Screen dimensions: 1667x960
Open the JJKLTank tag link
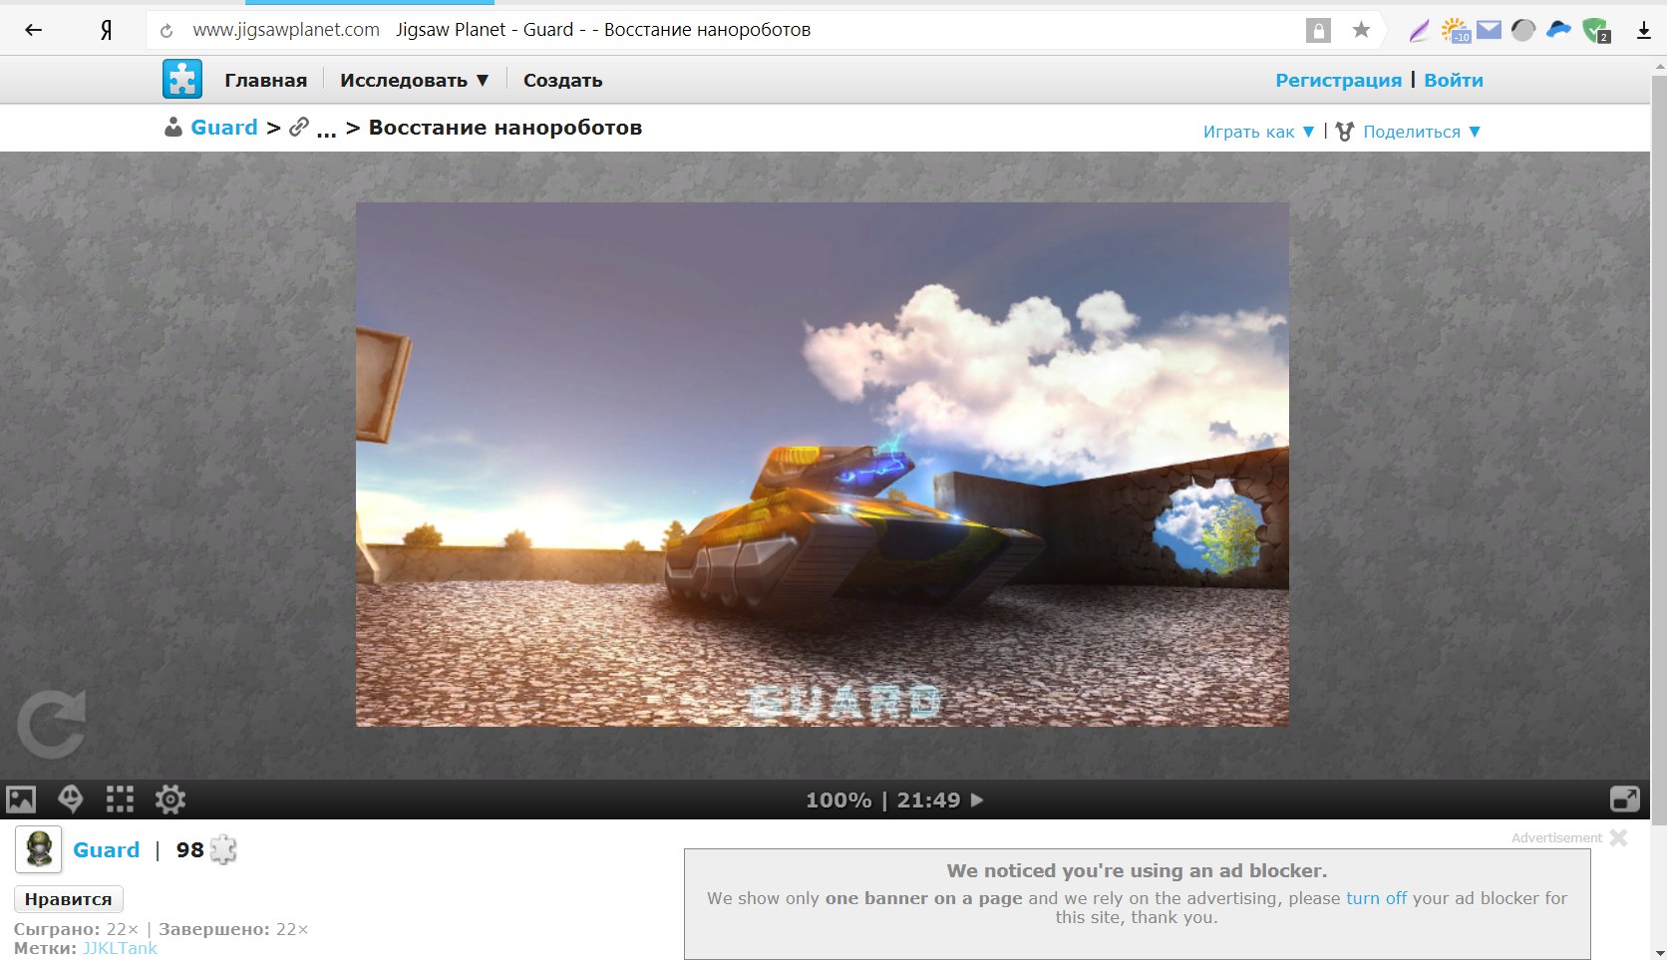(120, 948)
